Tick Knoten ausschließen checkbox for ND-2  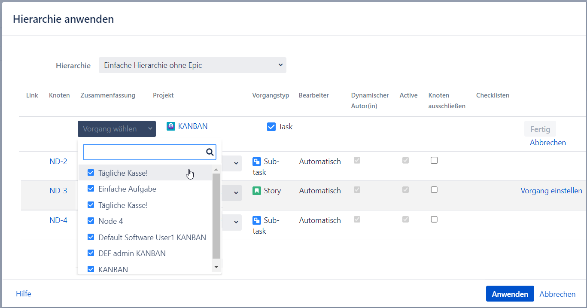434,160
